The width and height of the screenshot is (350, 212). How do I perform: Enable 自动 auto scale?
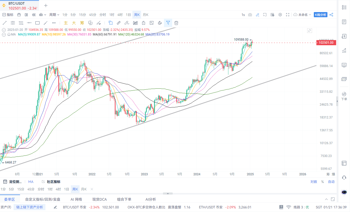click(331, 182)
